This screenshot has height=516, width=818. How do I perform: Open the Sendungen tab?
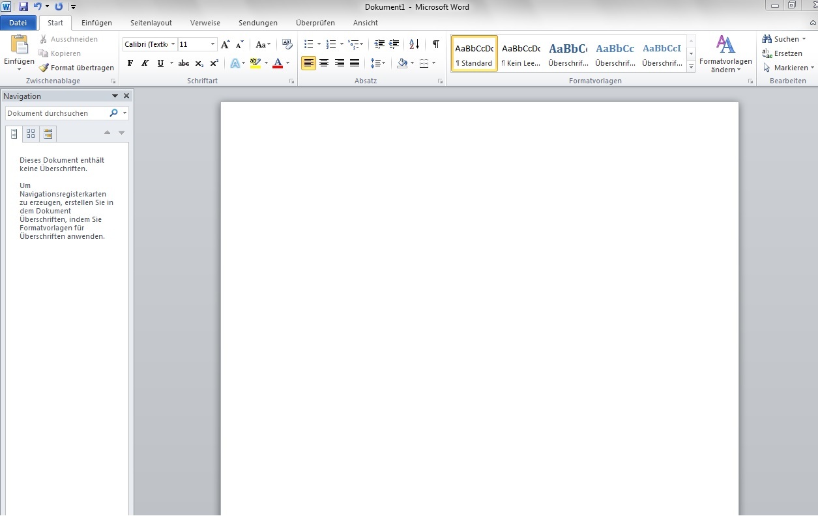click(x=258, y=23)
